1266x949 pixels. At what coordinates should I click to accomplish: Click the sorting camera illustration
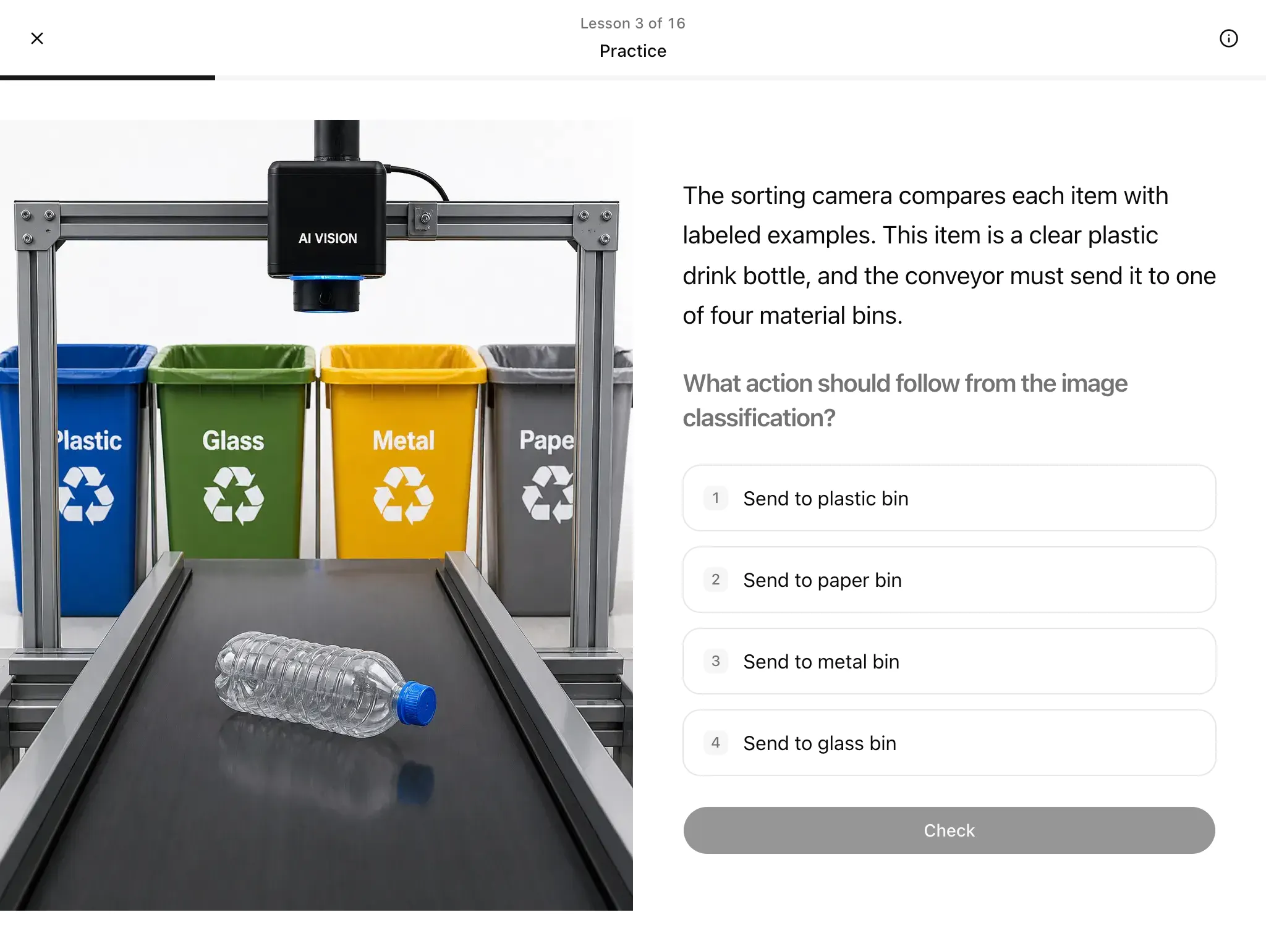tap(316, 515)
